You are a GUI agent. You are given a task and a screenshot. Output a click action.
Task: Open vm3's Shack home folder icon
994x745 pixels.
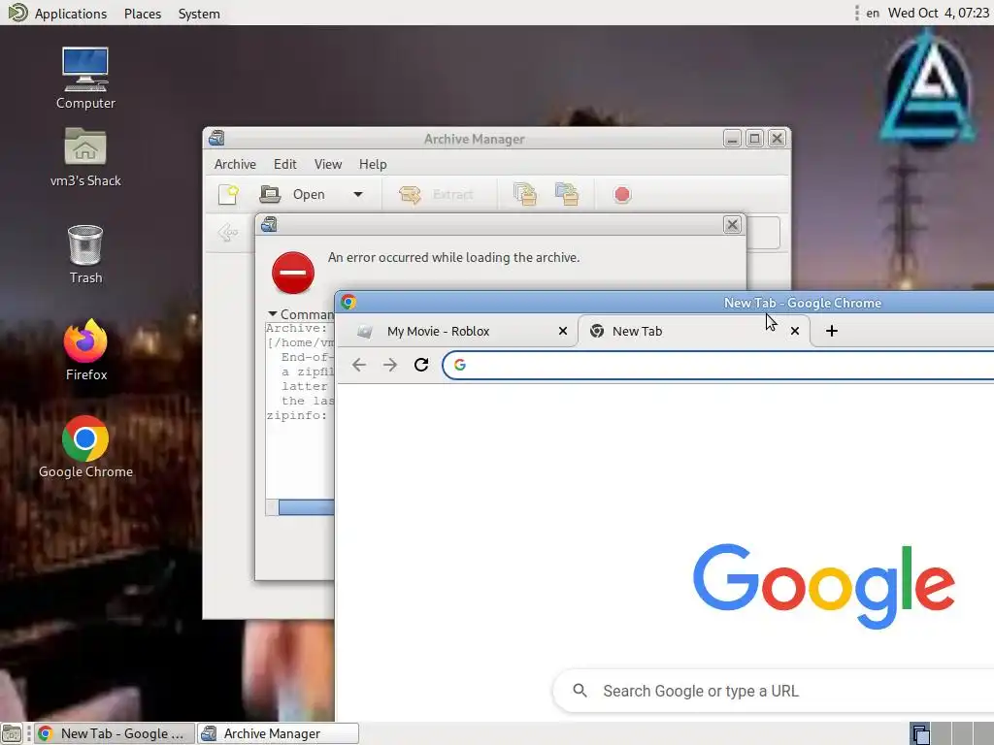pos(85,157)
